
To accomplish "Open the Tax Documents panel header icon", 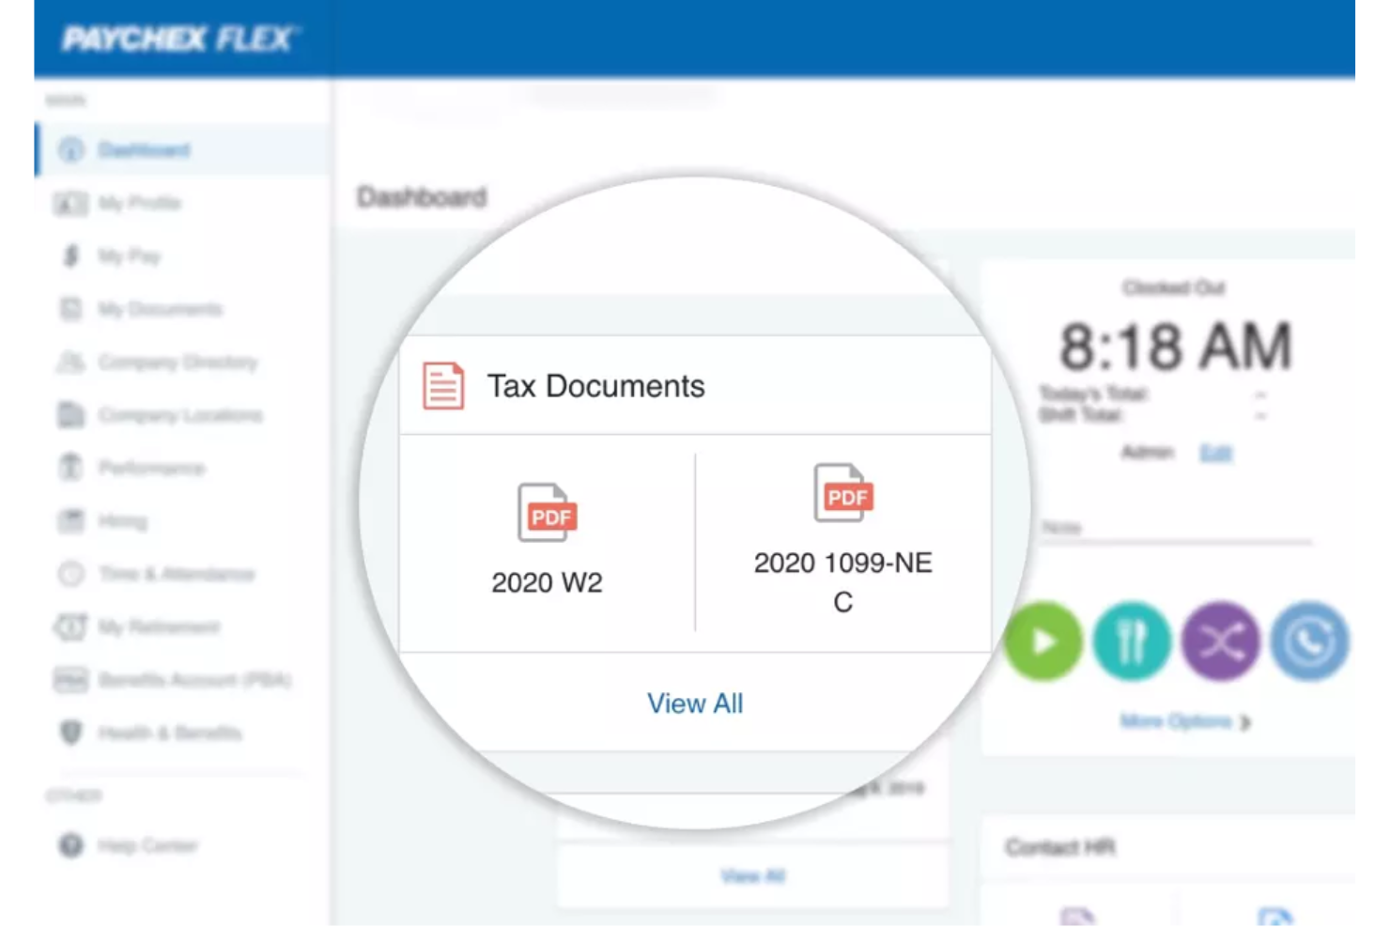I will coord(442,385).
